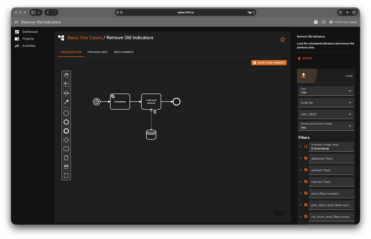The image size is (371, 239).
Task: Switch to the Process Info tab
Action: (97, 52)
